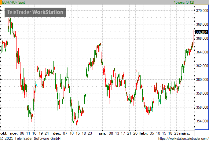Click the 370,000 price axis label
Image resolution: width=209 pixels, height=141 pixels.
(x=202, y=11)
